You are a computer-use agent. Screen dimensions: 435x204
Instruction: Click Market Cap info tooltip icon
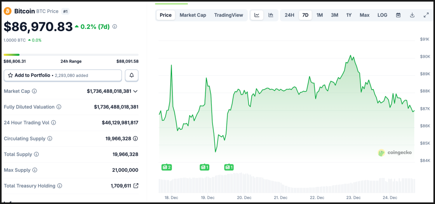tap(34, 91)
